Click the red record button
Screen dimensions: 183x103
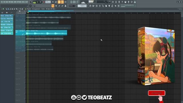click(44, 2)
